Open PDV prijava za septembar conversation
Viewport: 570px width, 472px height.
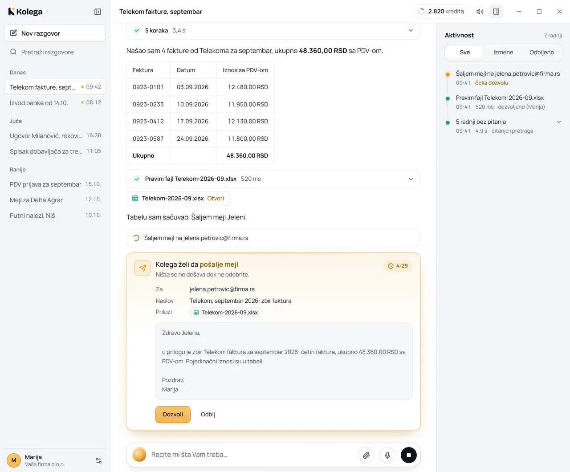click(x=55, y=184)
